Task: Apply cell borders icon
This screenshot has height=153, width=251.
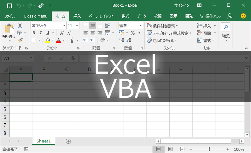Action: point(34,40)
